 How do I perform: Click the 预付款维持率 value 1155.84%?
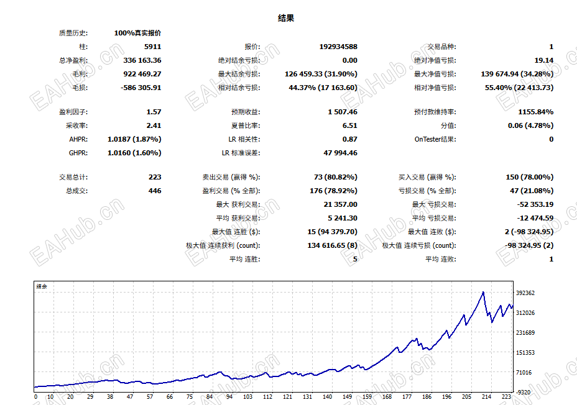tap(536, 112)
